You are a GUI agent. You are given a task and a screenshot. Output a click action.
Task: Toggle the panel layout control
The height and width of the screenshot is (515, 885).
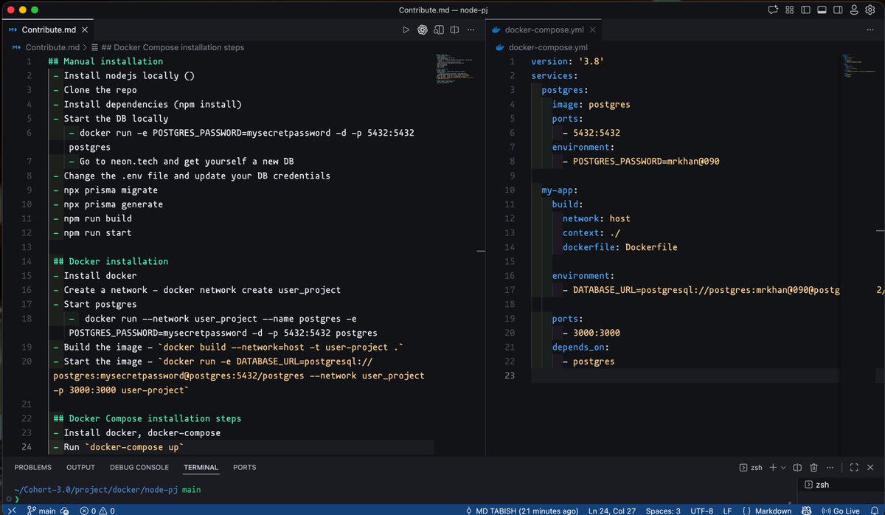(821, 10)
